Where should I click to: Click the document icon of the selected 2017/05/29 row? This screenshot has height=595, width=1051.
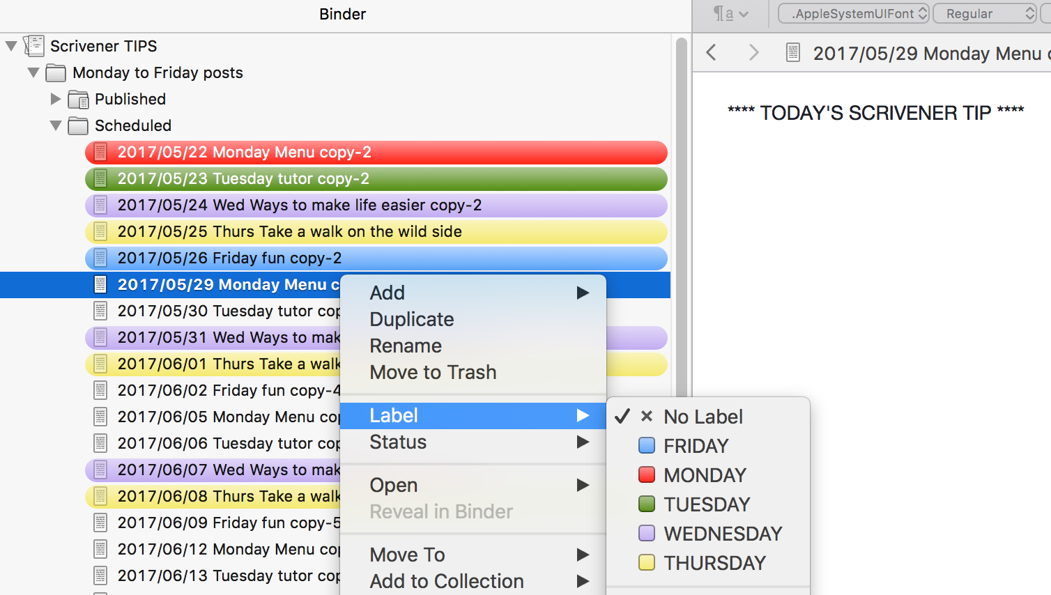[x=100, y=284]
